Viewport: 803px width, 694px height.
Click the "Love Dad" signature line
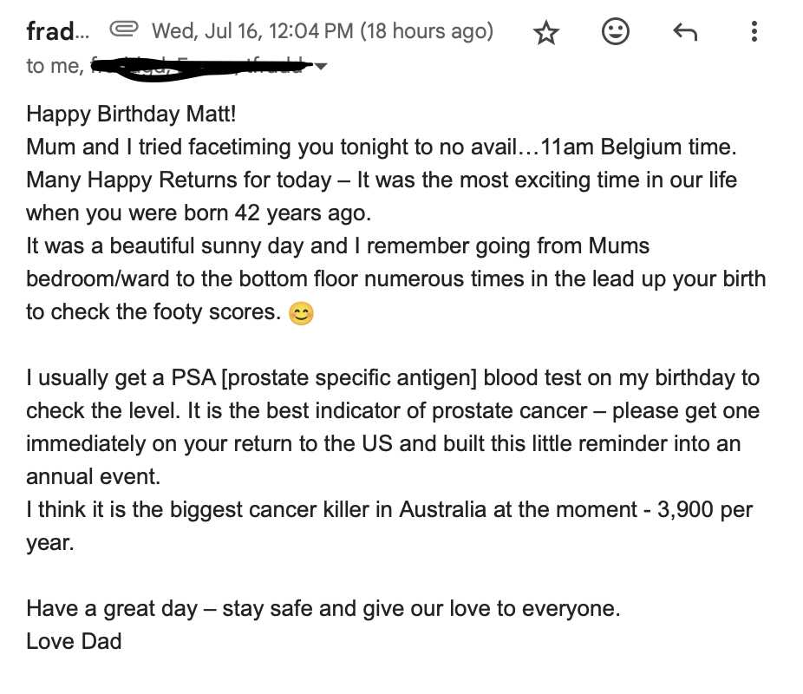tap(75, 641)
